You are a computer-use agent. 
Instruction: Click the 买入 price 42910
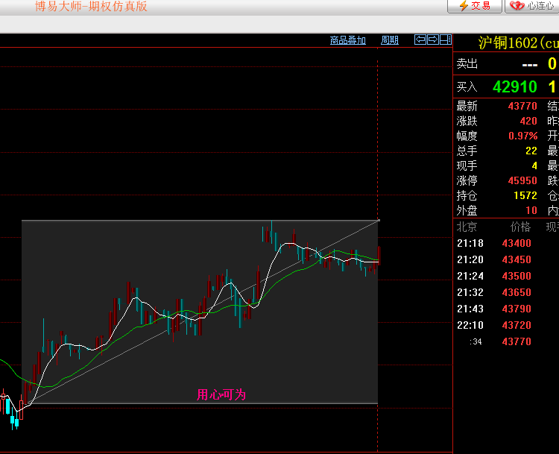pyautogui.click(x=514, y=86)
